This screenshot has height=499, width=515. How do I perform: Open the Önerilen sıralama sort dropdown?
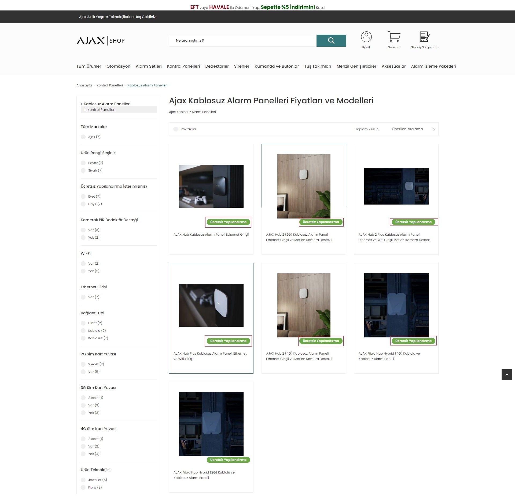(x=413, y=129)
